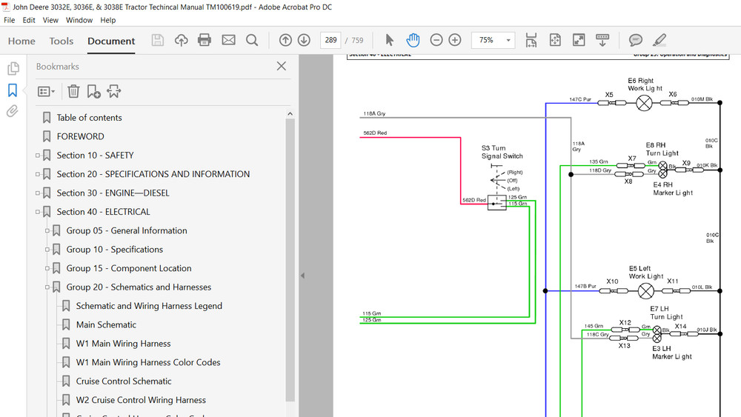The height and width of the screenshot is (417, 741).
Task: Click S3 Turn Signal Switch label
Action: pyautogui.click(x=502, y=152)
